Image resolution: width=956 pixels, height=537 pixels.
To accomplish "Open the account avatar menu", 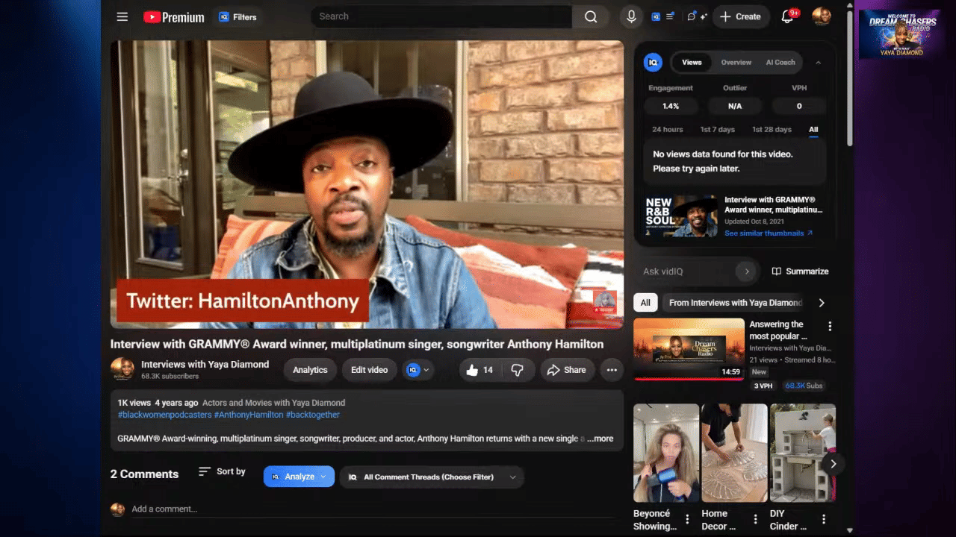I will pos(822,16).
